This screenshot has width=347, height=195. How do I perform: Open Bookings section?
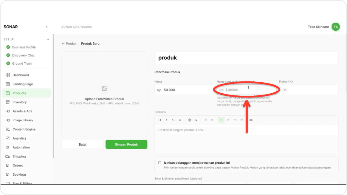(x=19, y=174)
